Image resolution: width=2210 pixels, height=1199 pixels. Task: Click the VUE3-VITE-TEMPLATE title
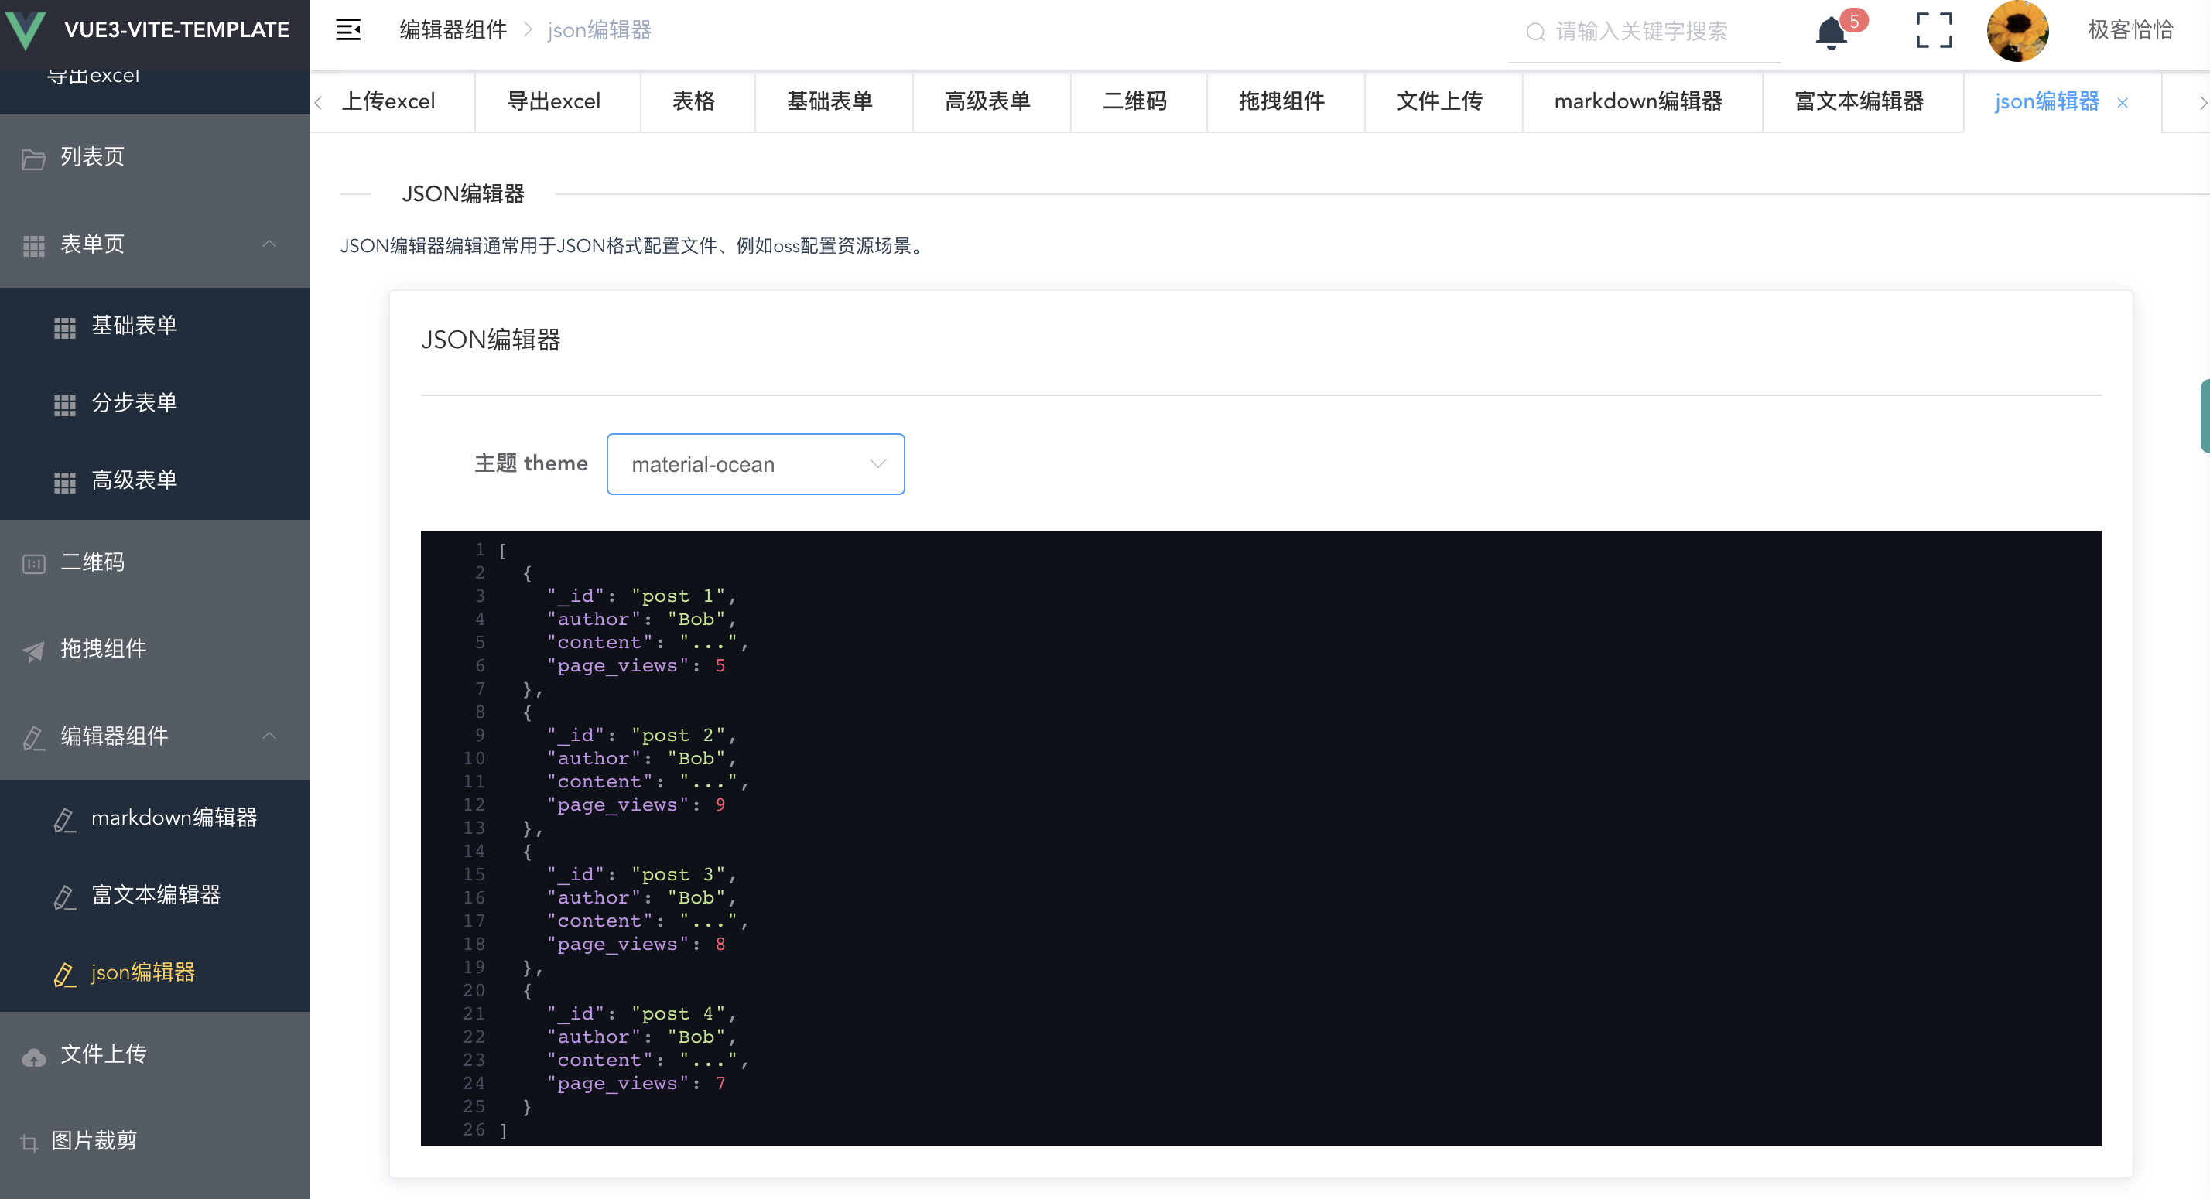176,30
